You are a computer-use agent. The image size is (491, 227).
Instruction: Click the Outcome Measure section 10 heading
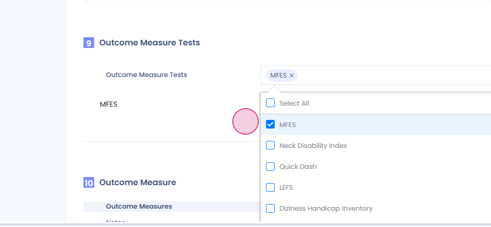pos(138,182)
